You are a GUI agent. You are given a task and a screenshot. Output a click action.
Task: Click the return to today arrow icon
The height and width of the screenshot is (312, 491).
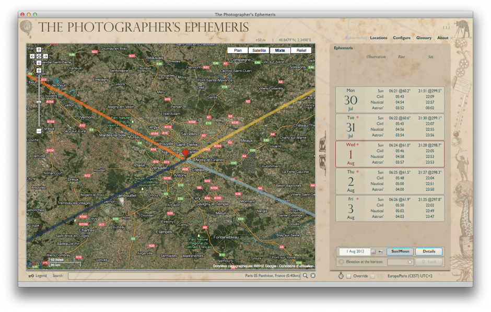pyautogui.click(x=380, y=251)
